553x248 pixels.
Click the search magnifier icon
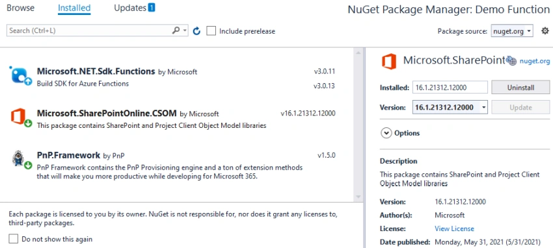(176, 31)
